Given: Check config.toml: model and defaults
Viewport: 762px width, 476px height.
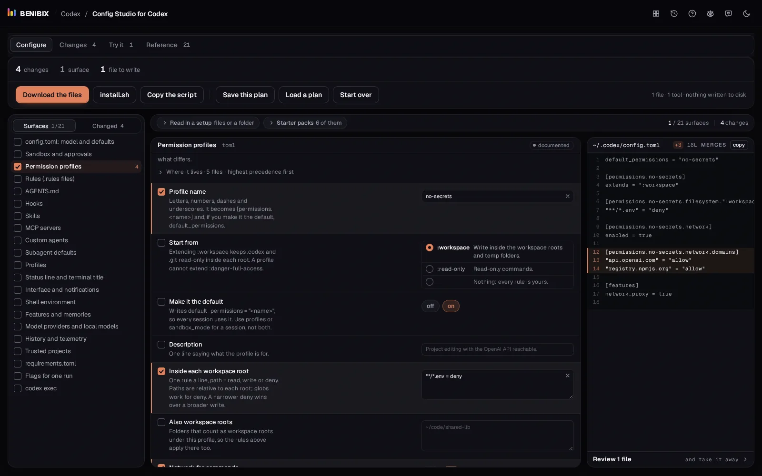Looking at the screenshot, I should [18, 142].
